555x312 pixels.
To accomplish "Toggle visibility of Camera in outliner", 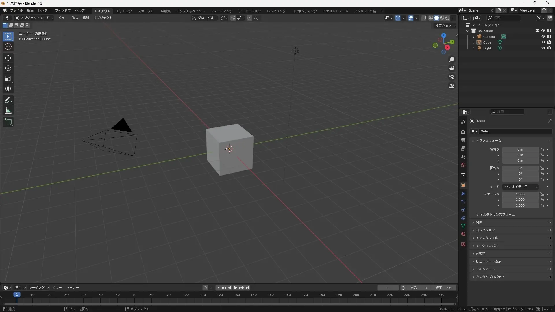I will [543, 36].
